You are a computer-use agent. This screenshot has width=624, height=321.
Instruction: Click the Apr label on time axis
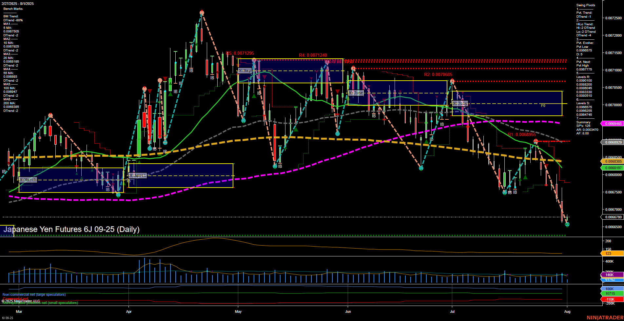pos(129,311)
